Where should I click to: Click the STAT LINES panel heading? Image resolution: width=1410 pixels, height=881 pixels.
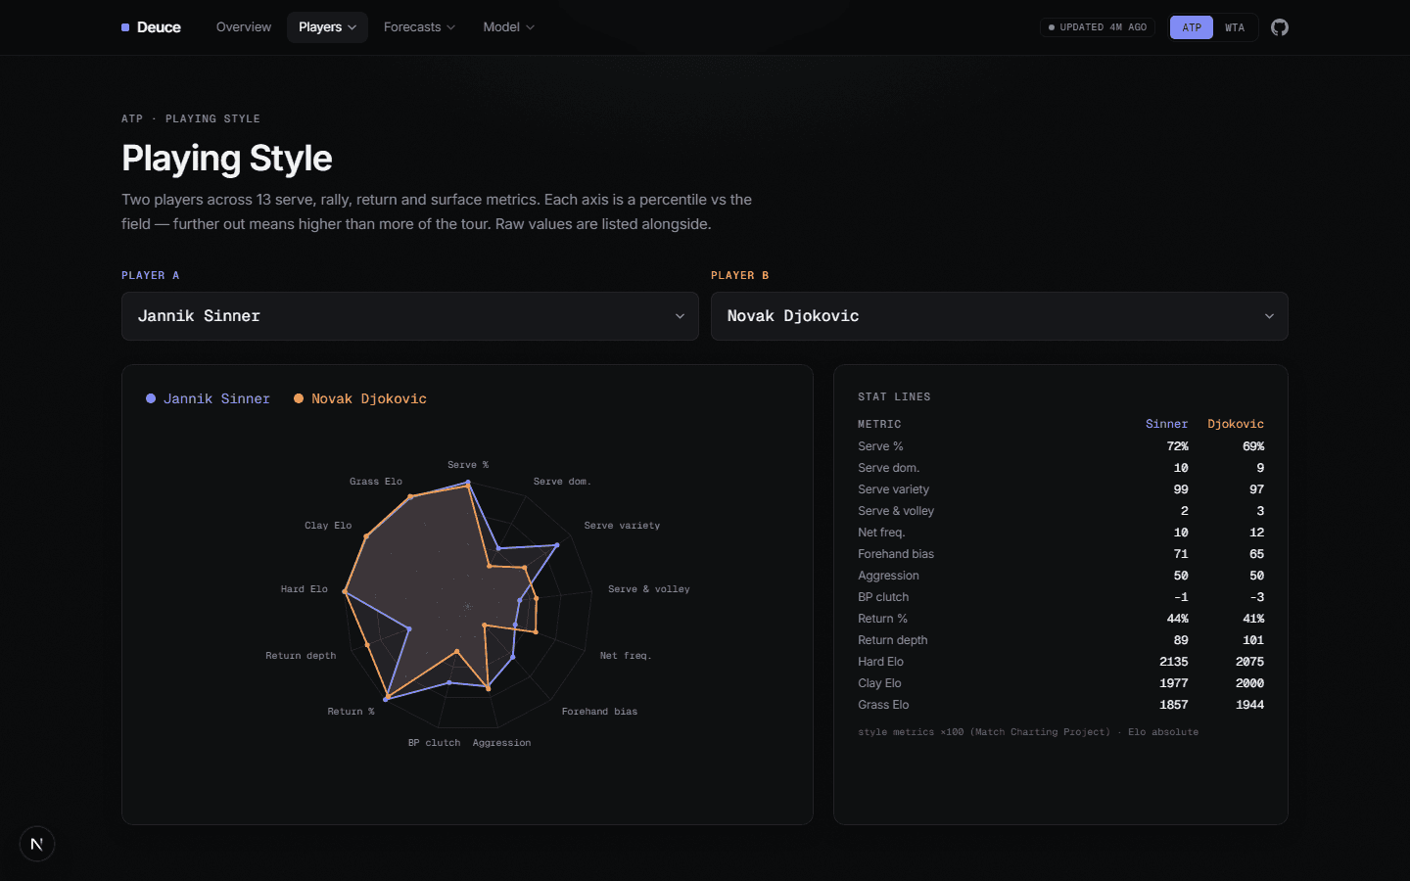point(894,396)
